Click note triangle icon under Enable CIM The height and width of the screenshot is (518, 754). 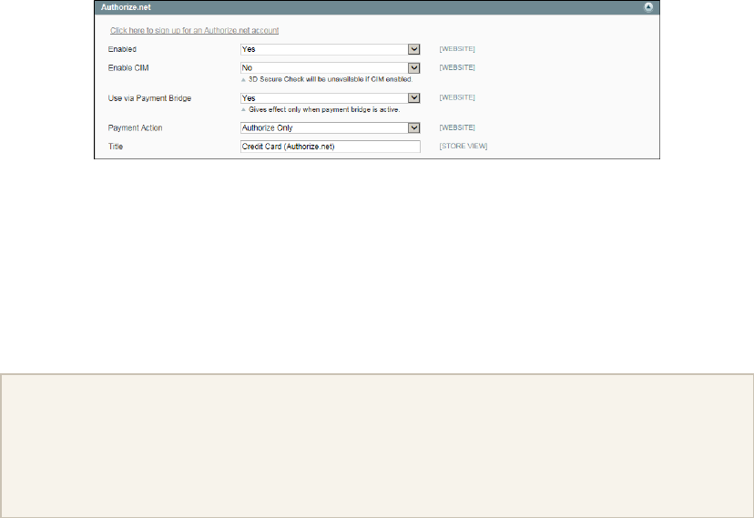243,80
